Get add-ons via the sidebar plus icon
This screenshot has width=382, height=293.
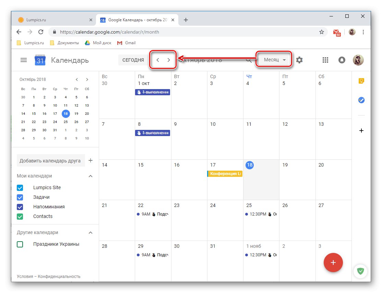[361, 131]
